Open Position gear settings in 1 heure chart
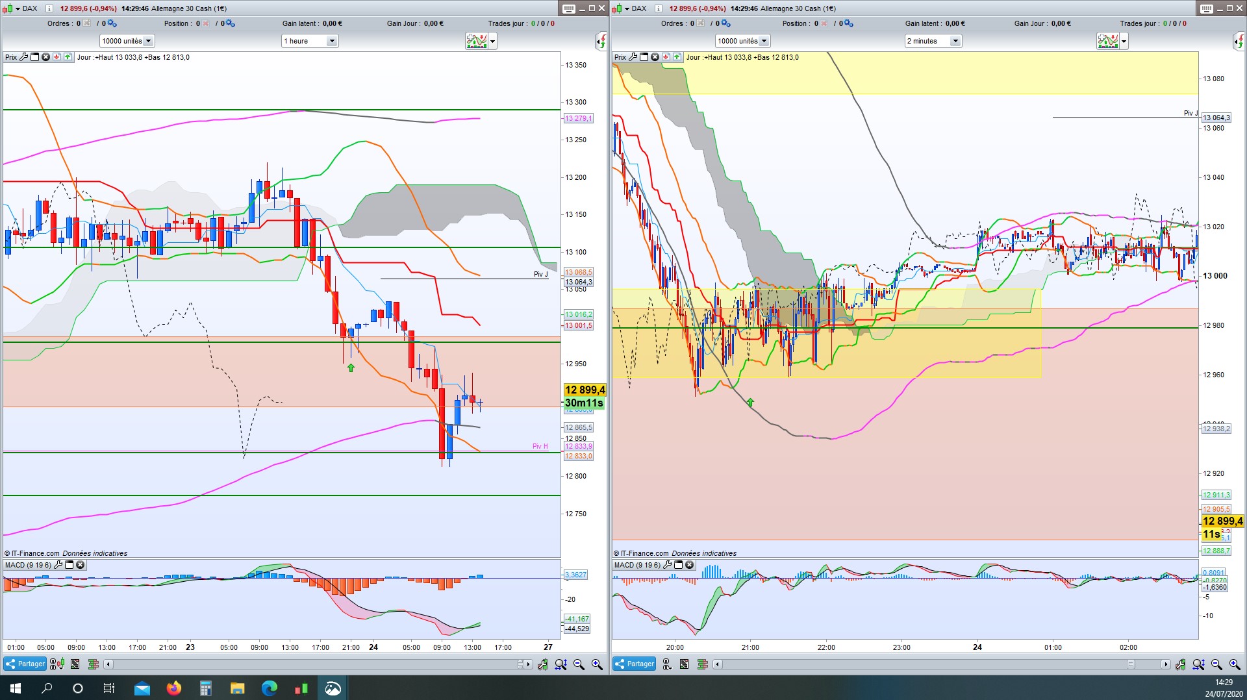The width and height of the screenshot is (1247, 700). [230, 23]
